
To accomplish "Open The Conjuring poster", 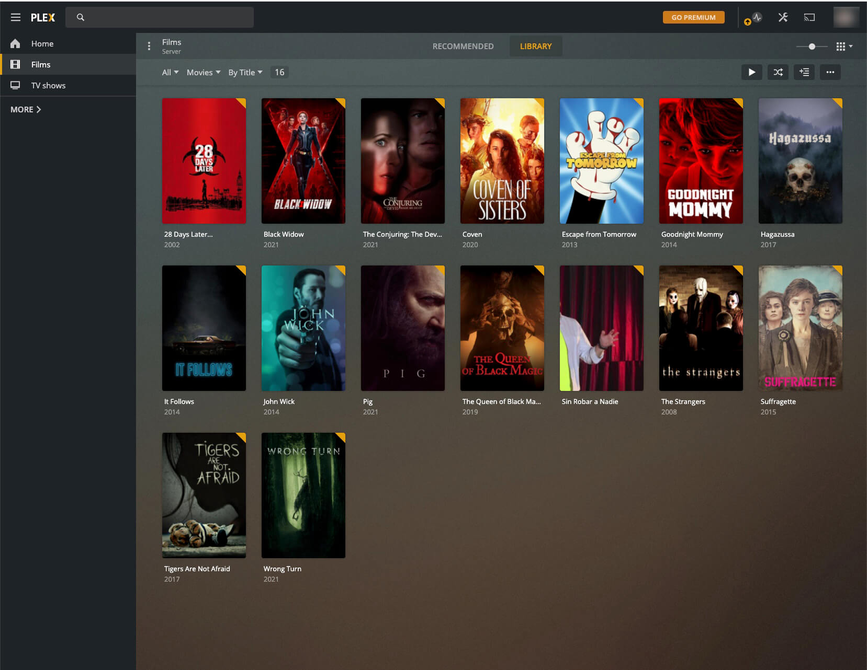I will coord(403,161).
